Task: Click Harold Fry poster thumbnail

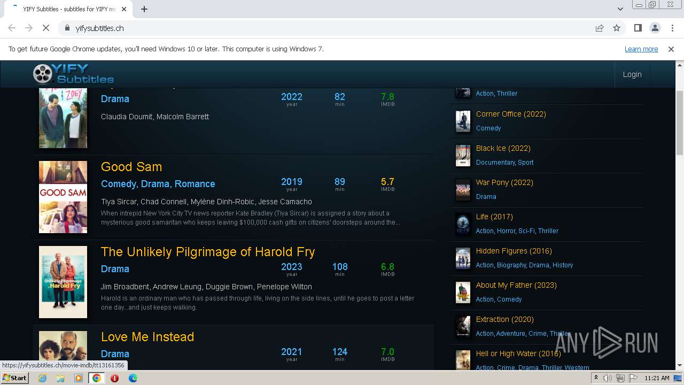Action: tap(63, 282)
